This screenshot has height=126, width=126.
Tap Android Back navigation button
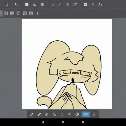(43, 122)
